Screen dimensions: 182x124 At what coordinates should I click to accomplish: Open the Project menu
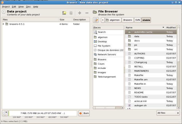tap(6, 7)
